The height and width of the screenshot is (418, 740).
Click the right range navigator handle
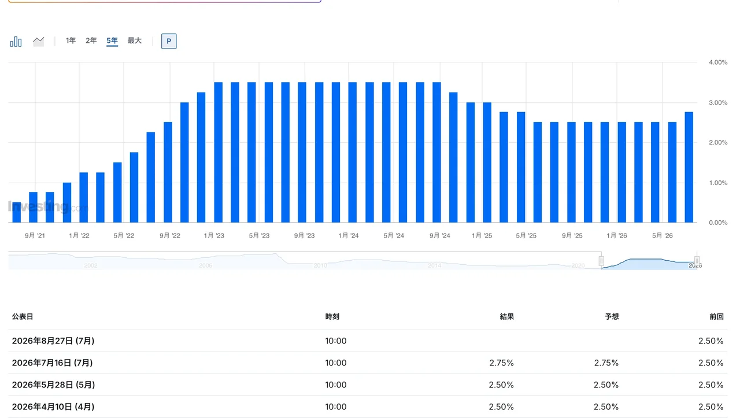click(x=697, y=261)
